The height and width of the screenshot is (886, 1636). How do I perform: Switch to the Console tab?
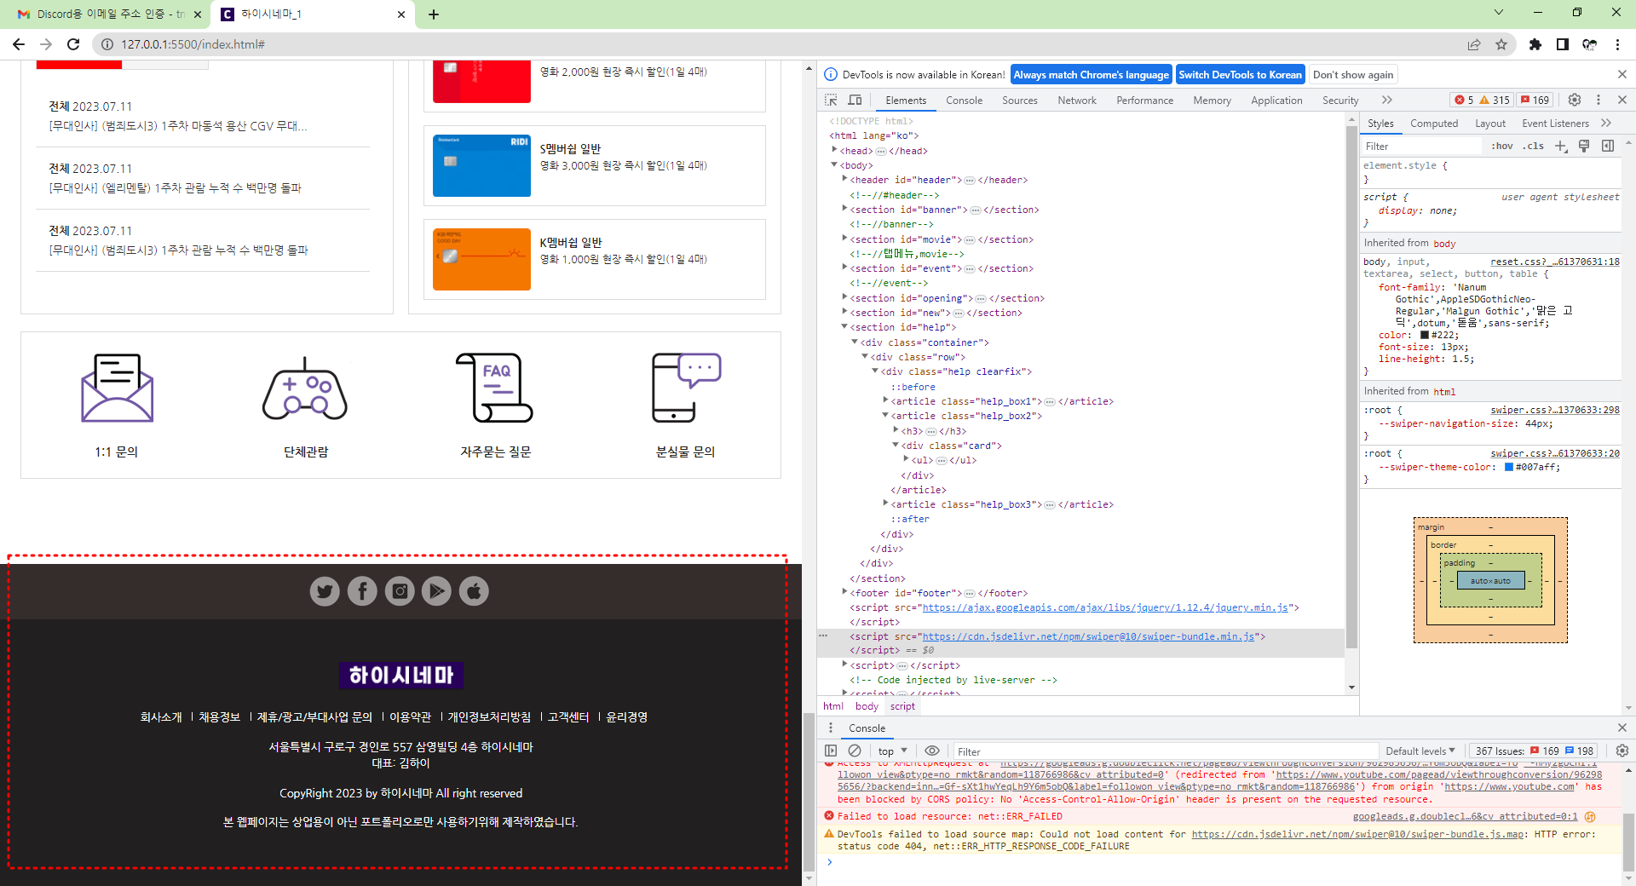[964, 101]
